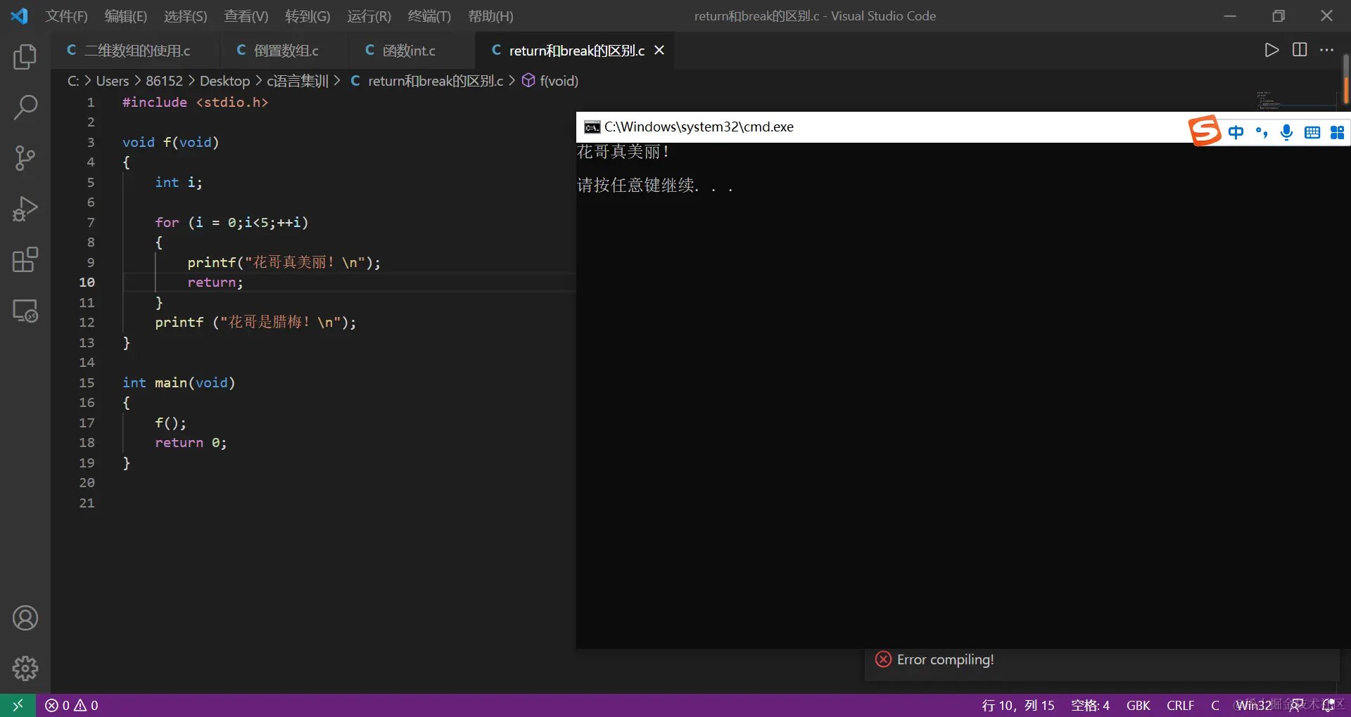This screenshot has height=717, width=1351.
Task: Open remote window indicator in status bar
Action: 18,705
